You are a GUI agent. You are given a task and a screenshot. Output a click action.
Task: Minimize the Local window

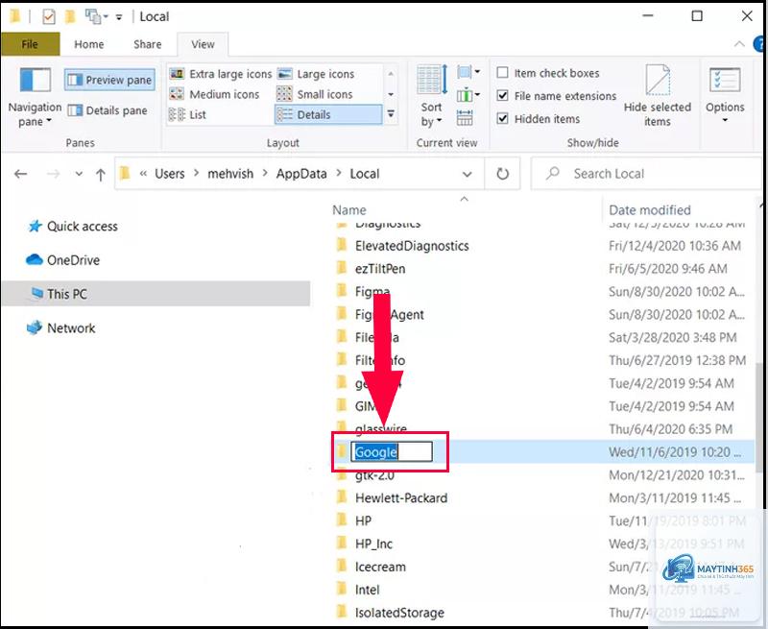(x=648, y=16)
